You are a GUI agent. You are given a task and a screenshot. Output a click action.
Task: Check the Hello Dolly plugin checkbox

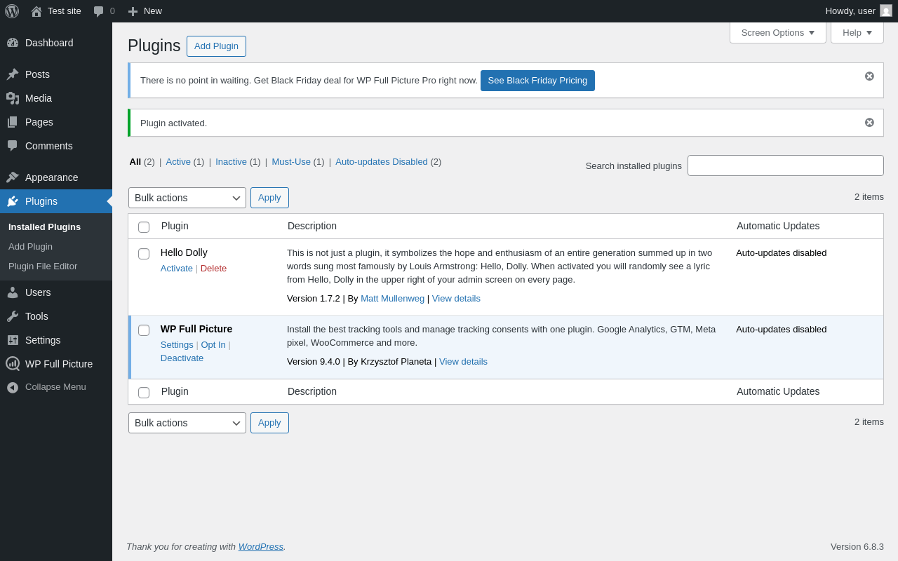tap(144, 254)
